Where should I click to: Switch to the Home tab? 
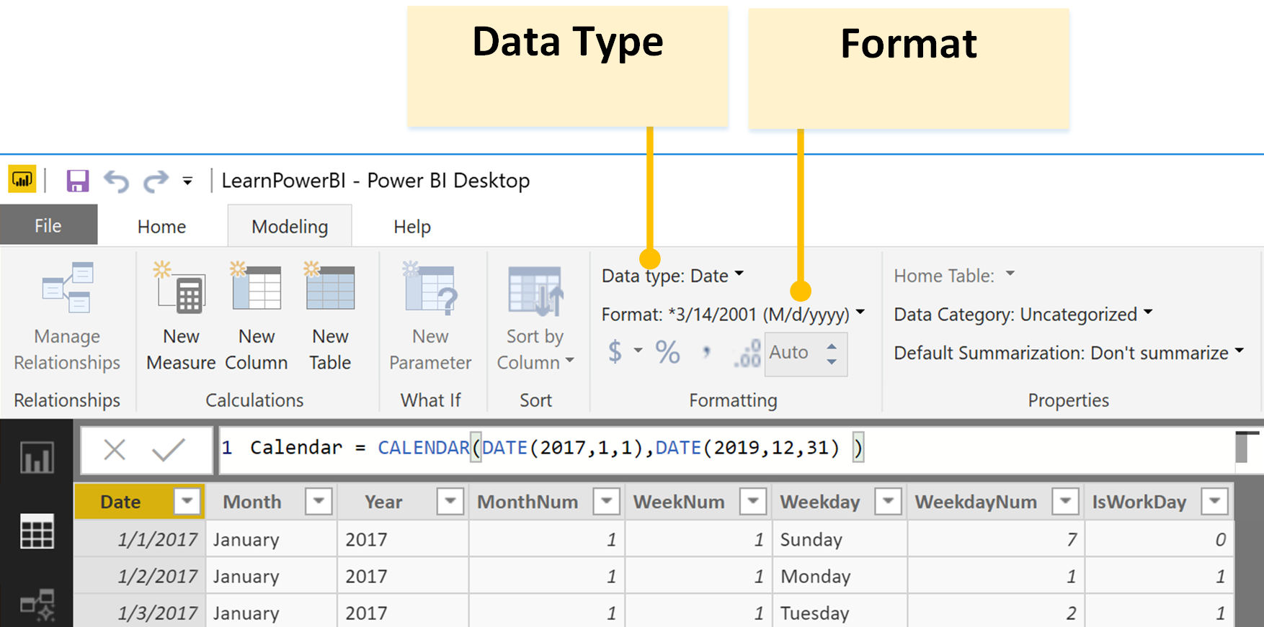coord(162,227)
